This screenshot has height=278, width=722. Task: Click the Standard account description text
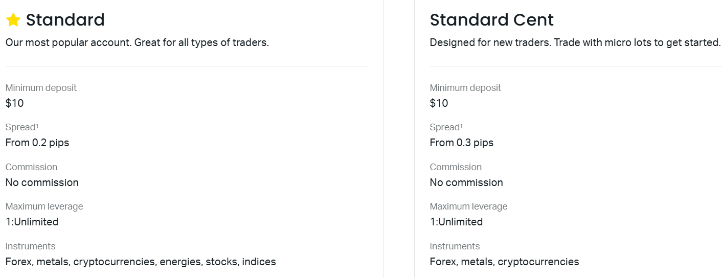pos(137,42)
